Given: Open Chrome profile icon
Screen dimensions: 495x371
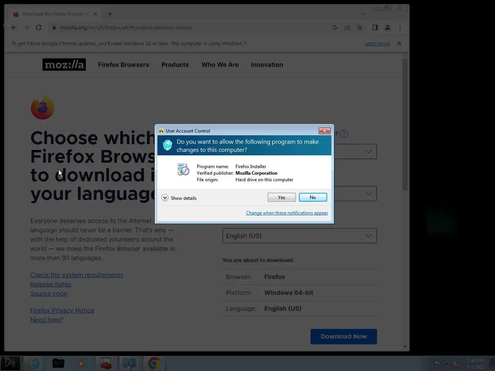Looking at the screenshot, I should pyautogui.click(x=387, y=27).
